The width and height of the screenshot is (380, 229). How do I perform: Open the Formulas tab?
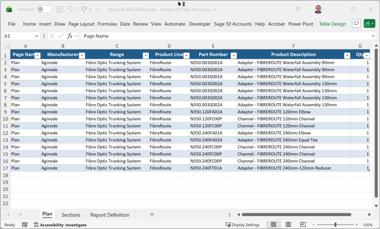point(107,24)
